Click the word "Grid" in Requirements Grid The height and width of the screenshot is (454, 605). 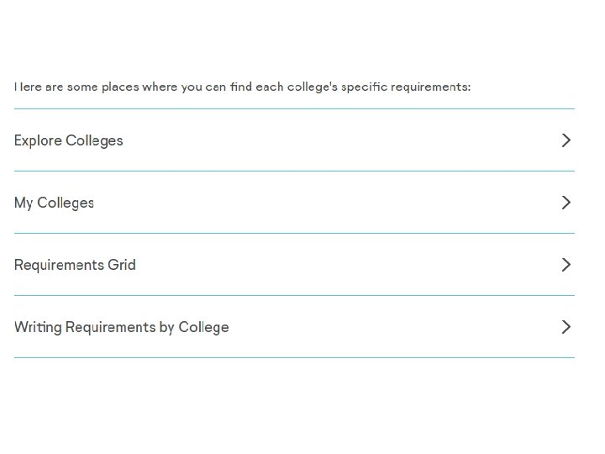tap(122, 265)
